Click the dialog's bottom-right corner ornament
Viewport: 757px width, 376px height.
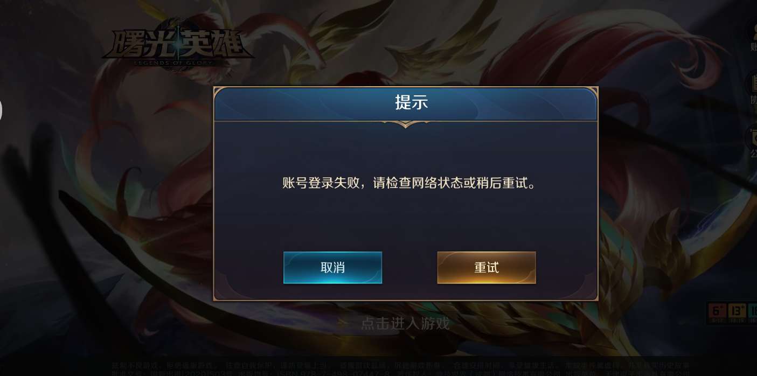pyautogui.click(x=590, y=293)
